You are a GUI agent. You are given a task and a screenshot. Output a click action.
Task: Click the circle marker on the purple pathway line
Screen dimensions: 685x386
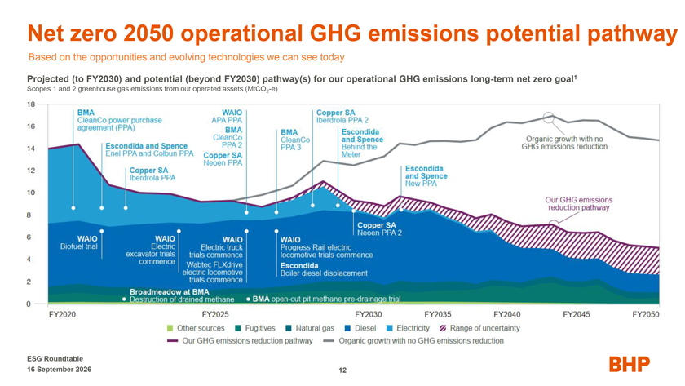click(x=554, y=225)
